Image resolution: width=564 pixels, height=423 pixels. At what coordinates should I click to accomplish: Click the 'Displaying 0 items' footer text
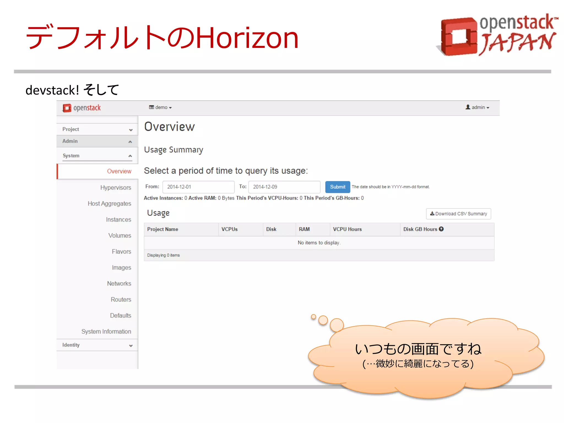click(x=163, y=255)
